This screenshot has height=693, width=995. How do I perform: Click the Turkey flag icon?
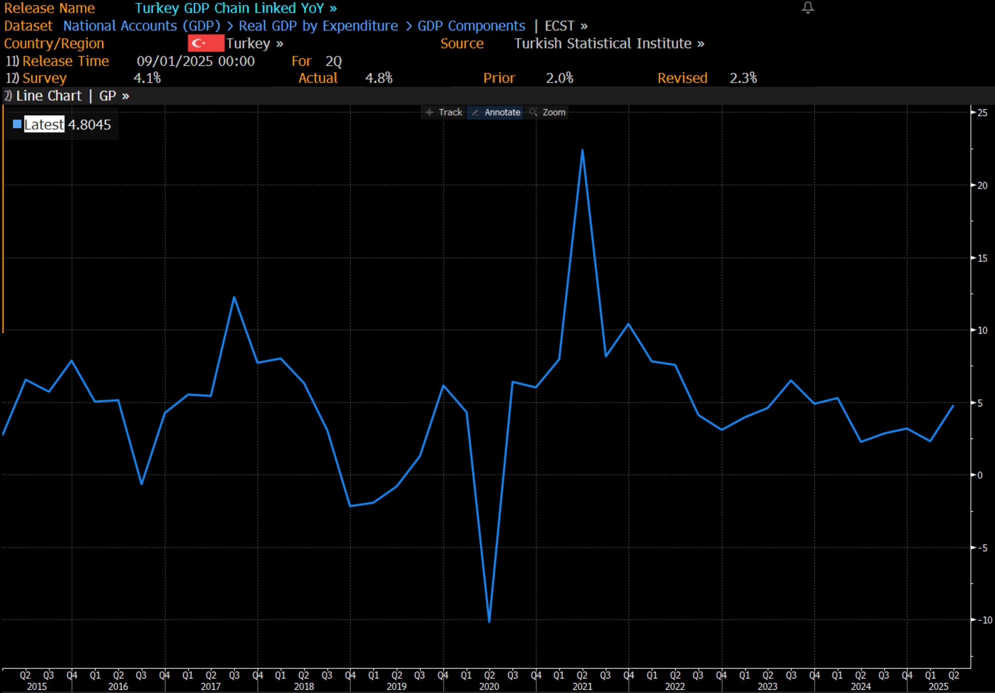point(205,43)
